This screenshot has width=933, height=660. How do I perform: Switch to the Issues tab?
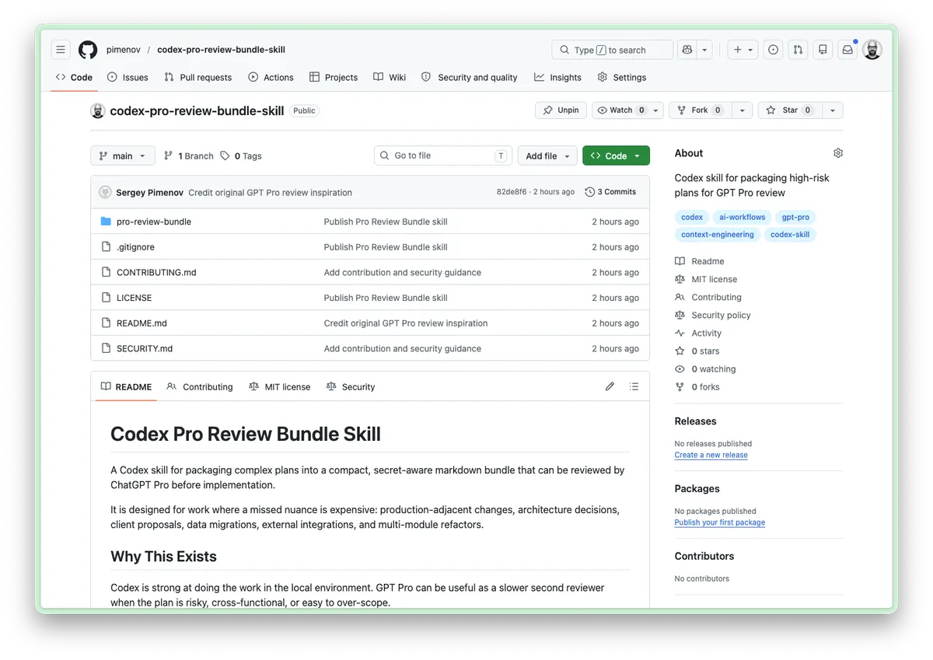pos(128,77)
